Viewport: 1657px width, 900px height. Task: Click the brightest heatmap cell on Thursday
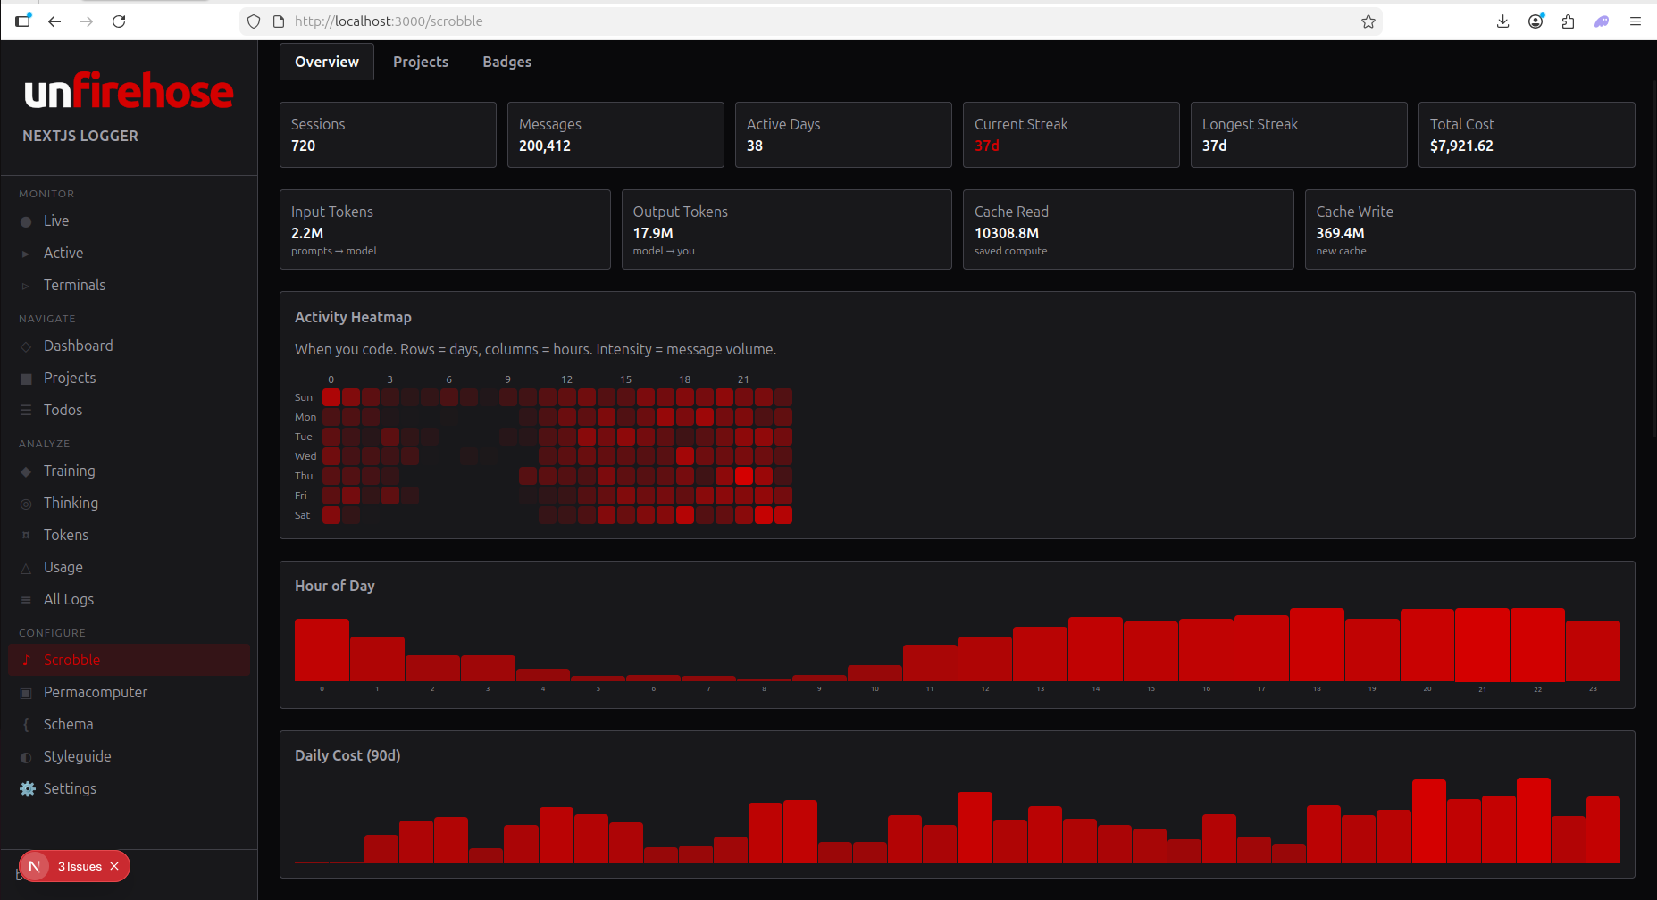point(743,476)
